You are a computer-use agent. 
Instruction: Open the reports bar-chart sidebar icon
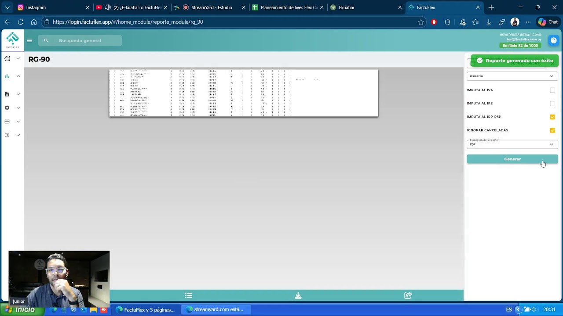pyautogui.click(x=7, y=76)
